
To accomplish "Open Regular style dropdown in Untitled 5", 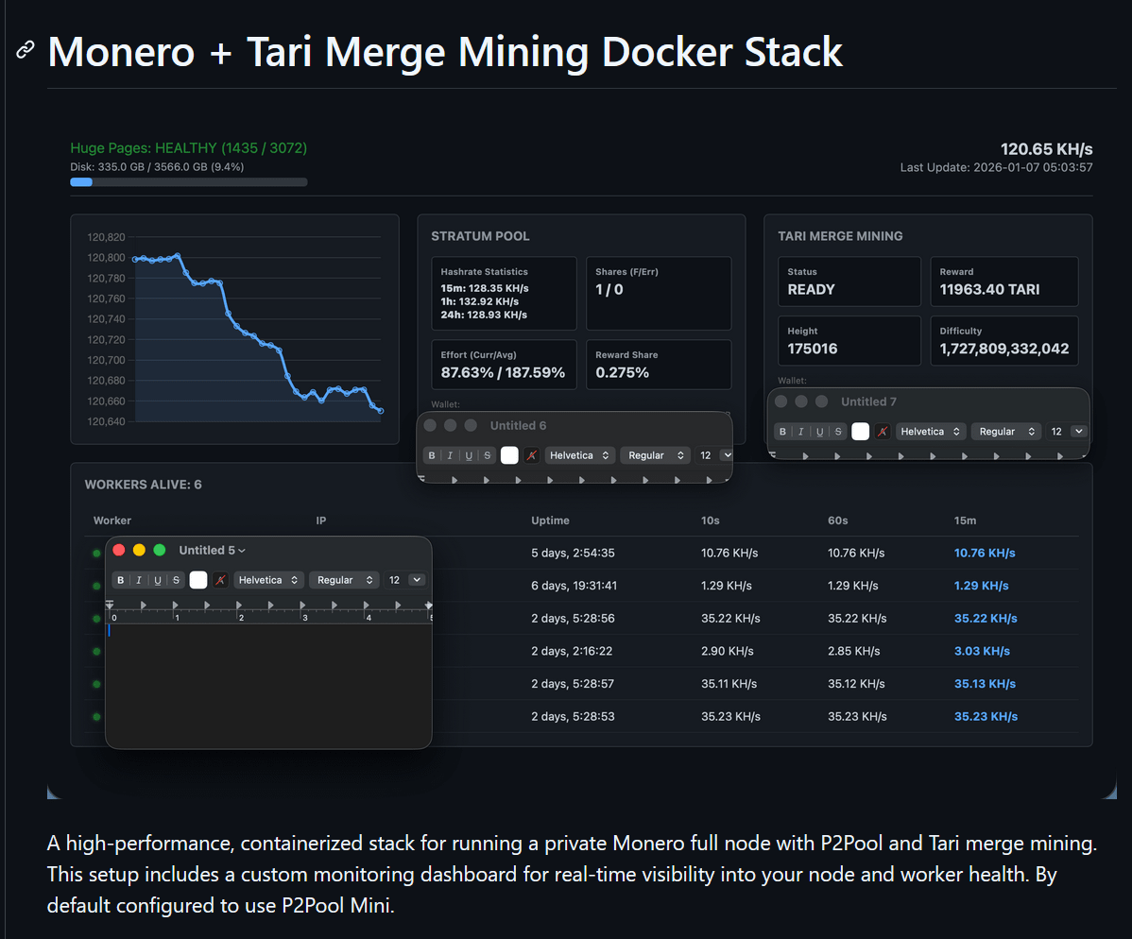I will 344,580.
